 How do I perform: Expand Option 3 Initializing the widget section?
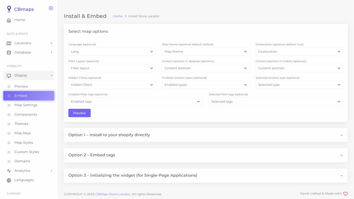[205, 175]
